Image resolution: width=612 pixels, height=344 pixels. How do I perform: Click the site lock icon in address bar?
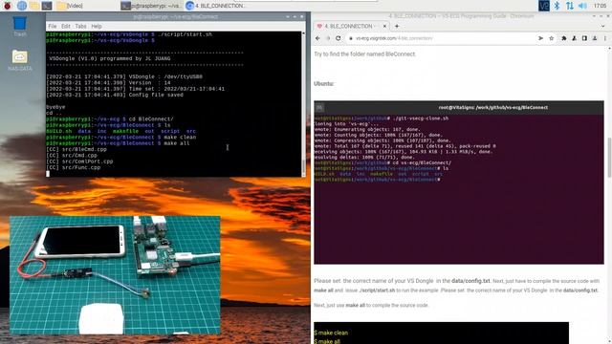point(351,38)
